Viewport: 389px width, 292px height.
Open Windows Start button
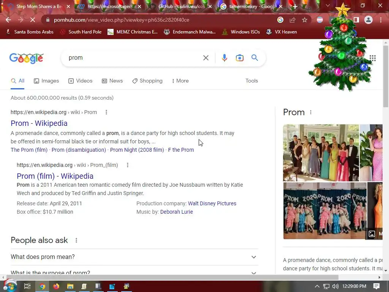[9, 286]
